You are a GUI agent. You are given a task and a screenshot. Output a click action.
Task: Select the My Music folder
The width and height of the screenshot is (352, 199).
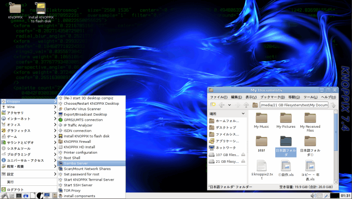click(x=261, y=120)
